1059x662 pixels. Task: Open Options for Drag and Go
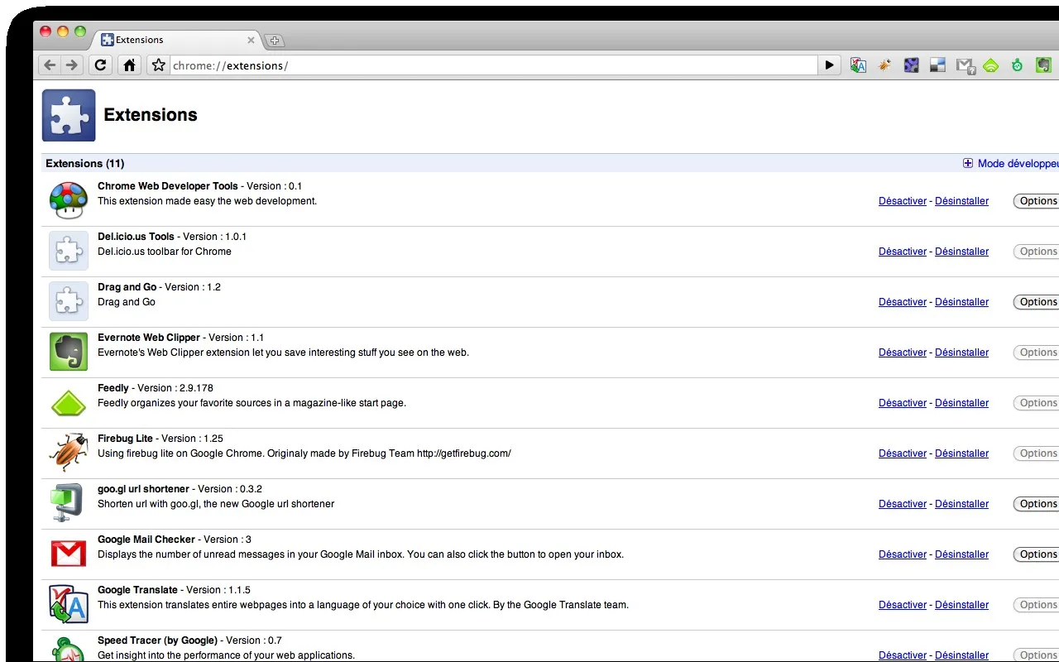pos(1037,302)
